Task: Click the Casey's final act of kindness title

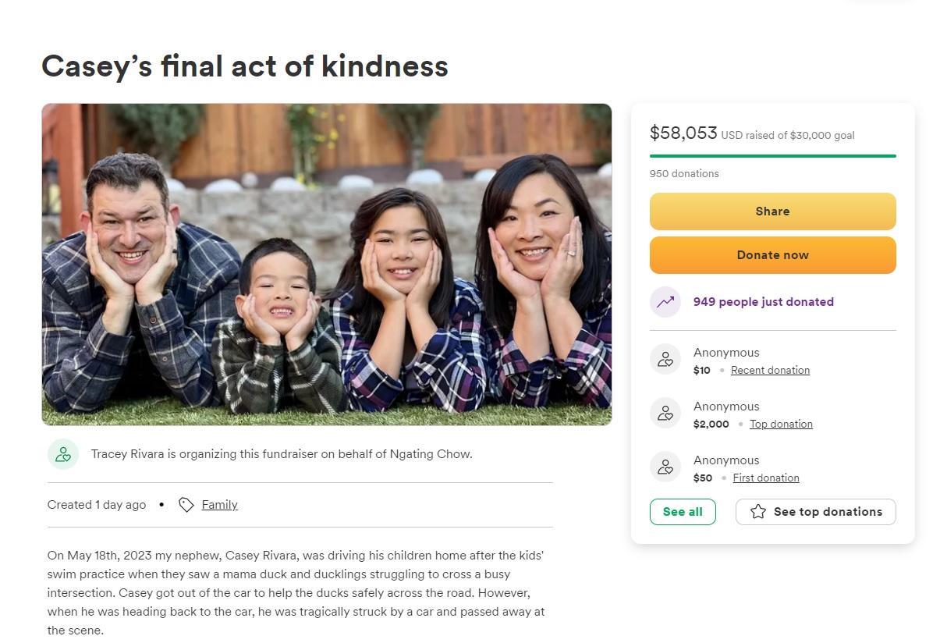Action: click(x=245, y=66)
